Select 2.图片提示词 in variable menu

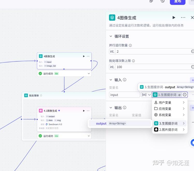170,130
